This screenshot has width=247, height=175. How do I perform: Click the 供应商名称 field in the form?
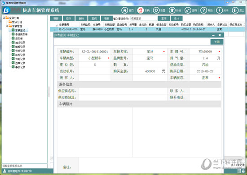pyautogui.click(x=123, y=91)
